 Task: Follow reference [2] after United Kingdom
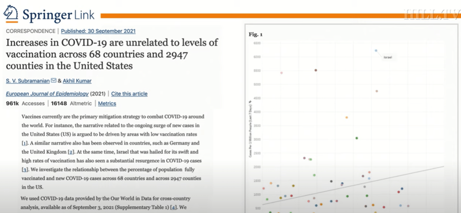(x=71, y=151)
